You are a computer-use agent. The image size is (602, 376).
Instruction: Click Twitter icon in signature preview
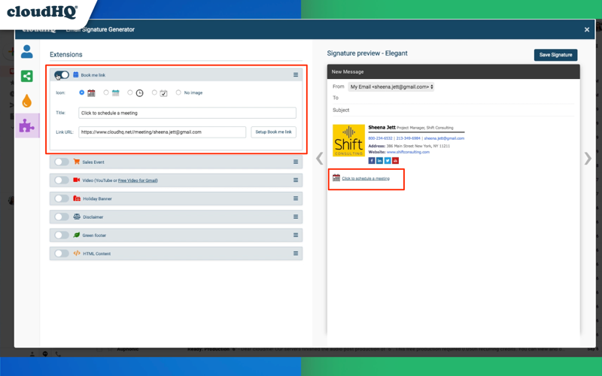click(388, 160)
